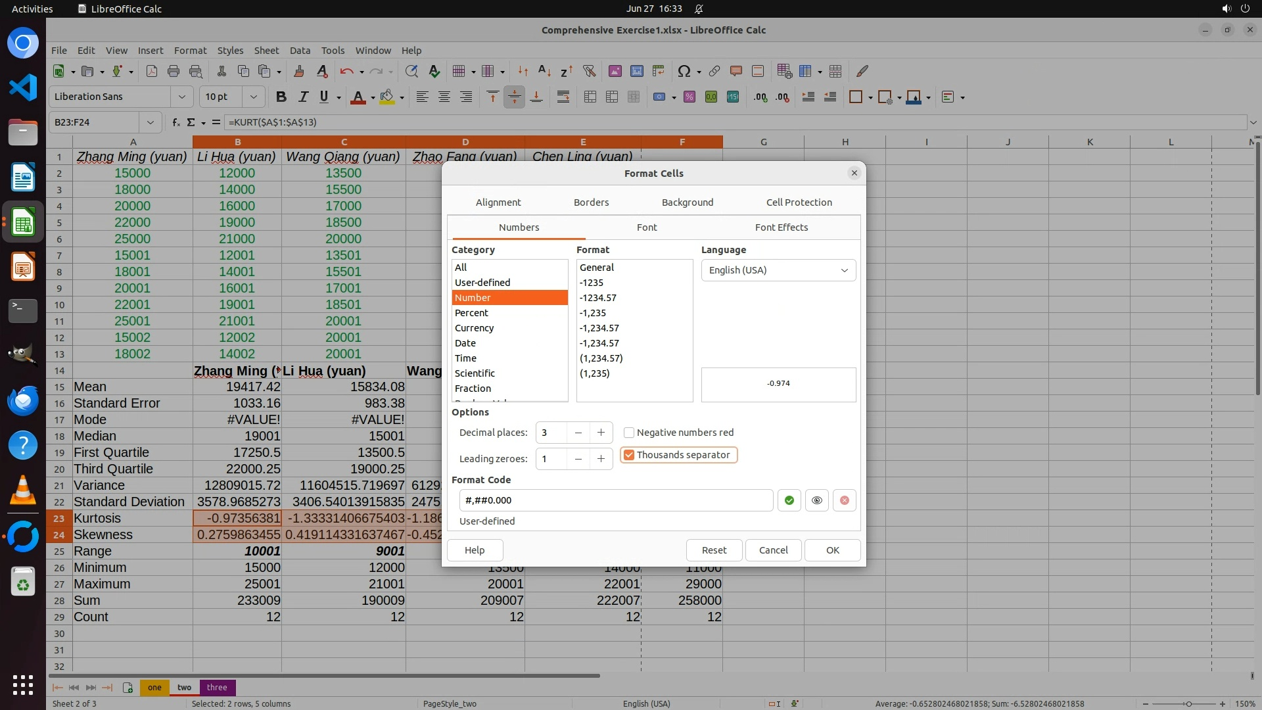Enable the Negative numbers red checkbox

(629, 433)
